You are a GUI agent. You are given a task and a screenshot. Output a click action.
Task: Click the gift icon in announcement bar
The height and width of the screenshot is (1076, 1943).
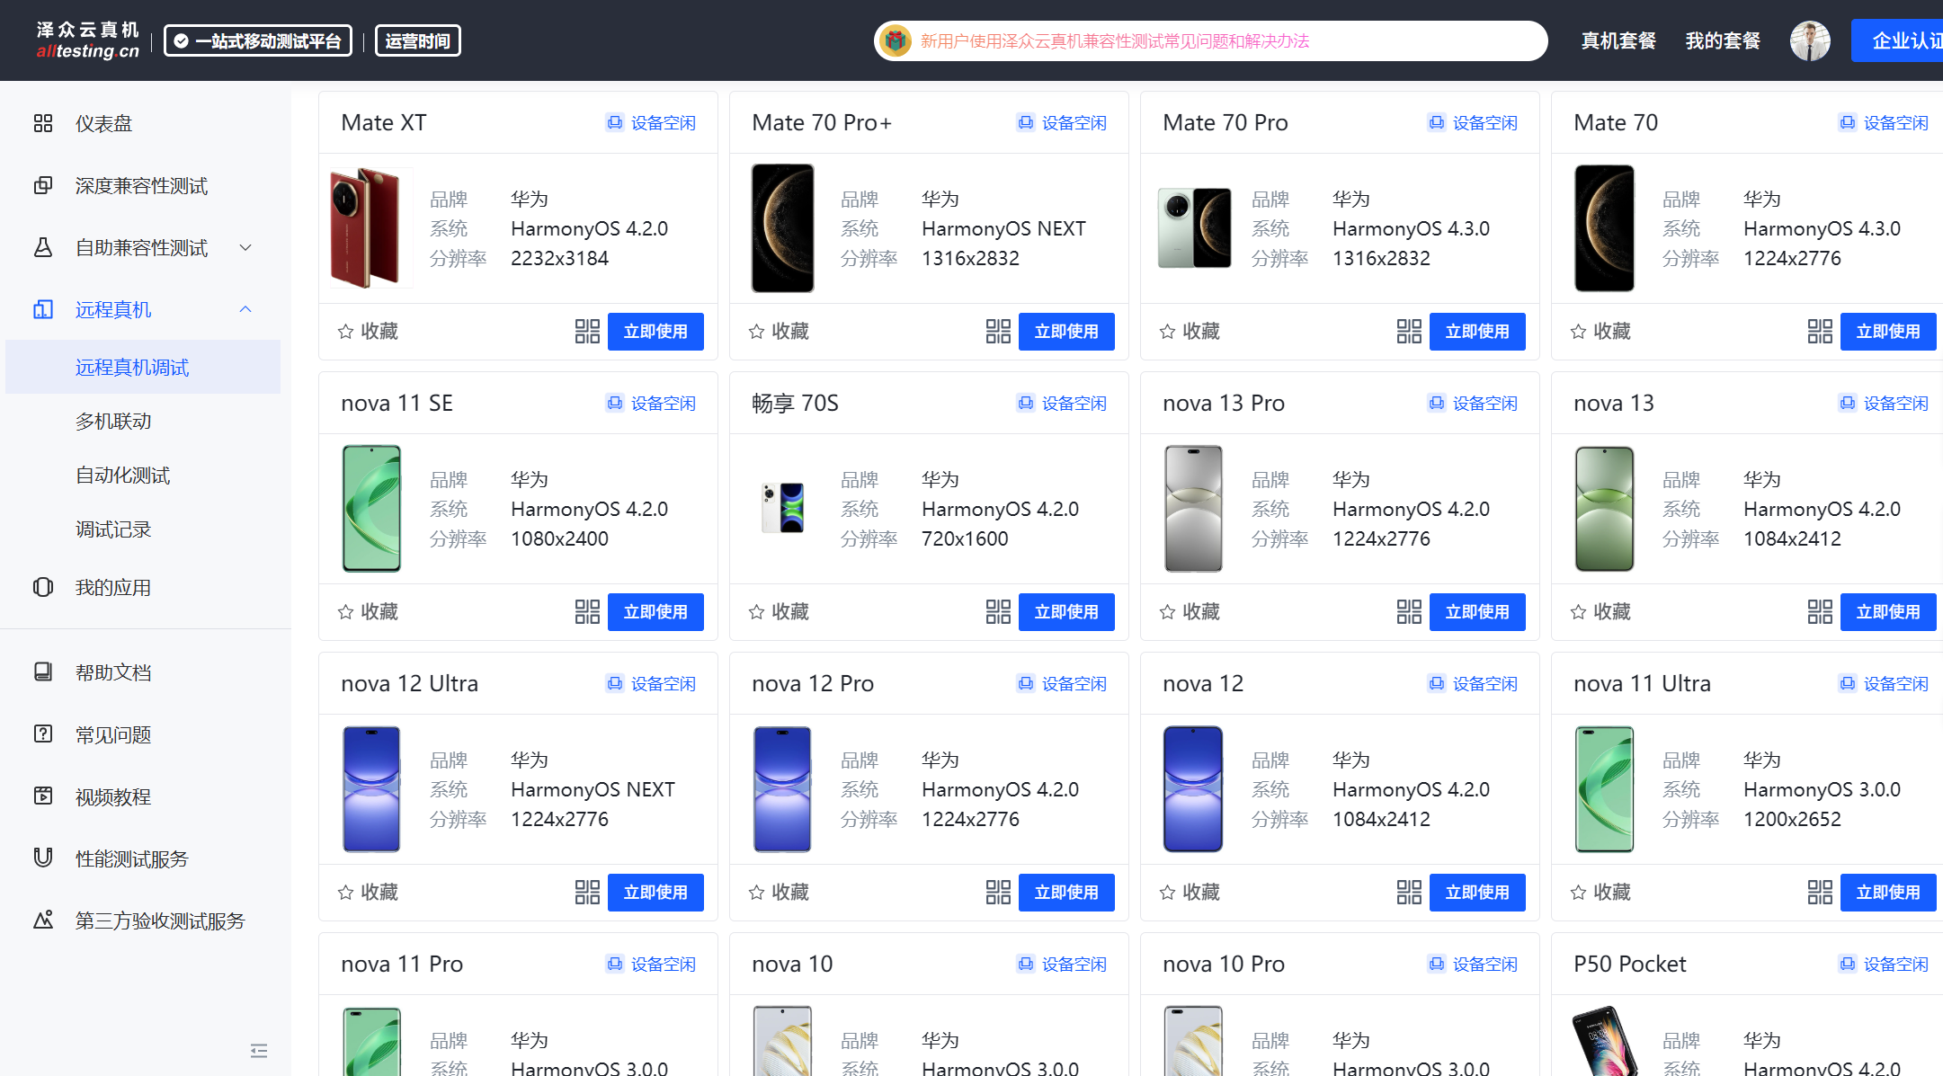(x=896, y=41)
